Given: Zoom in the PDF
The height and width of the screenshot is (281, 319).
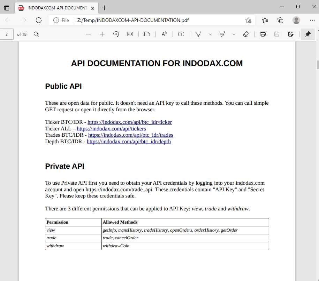Looking at the screenshot, I should coord(102,34).
